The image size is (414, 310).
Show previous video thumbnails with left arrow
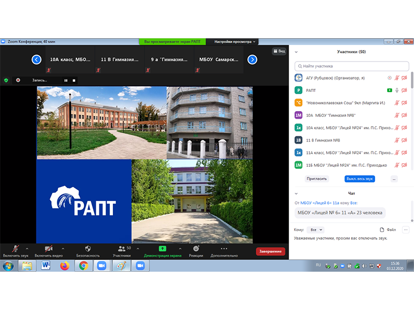click(36, 59)
